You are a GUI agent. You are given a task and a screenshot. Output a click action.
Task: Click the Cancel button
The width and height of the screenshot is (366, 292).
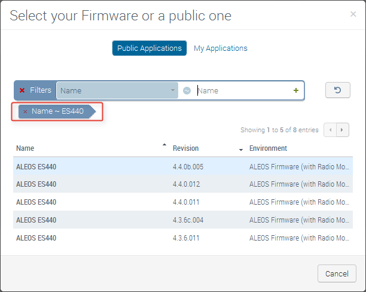point(337,273)
